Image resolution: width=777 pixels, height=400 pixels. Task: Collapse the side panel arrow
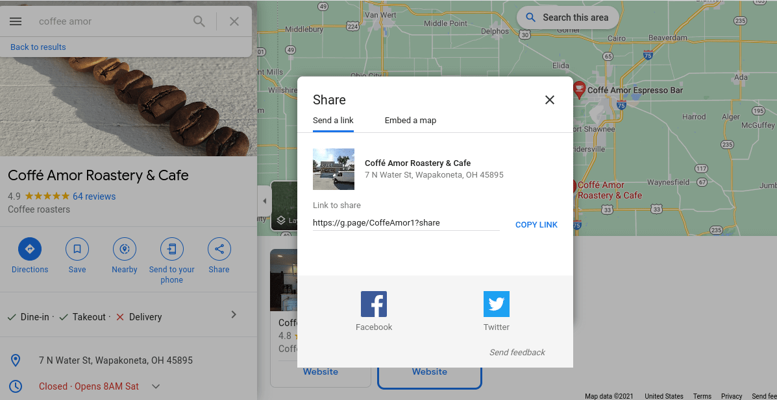pos(264,202)
